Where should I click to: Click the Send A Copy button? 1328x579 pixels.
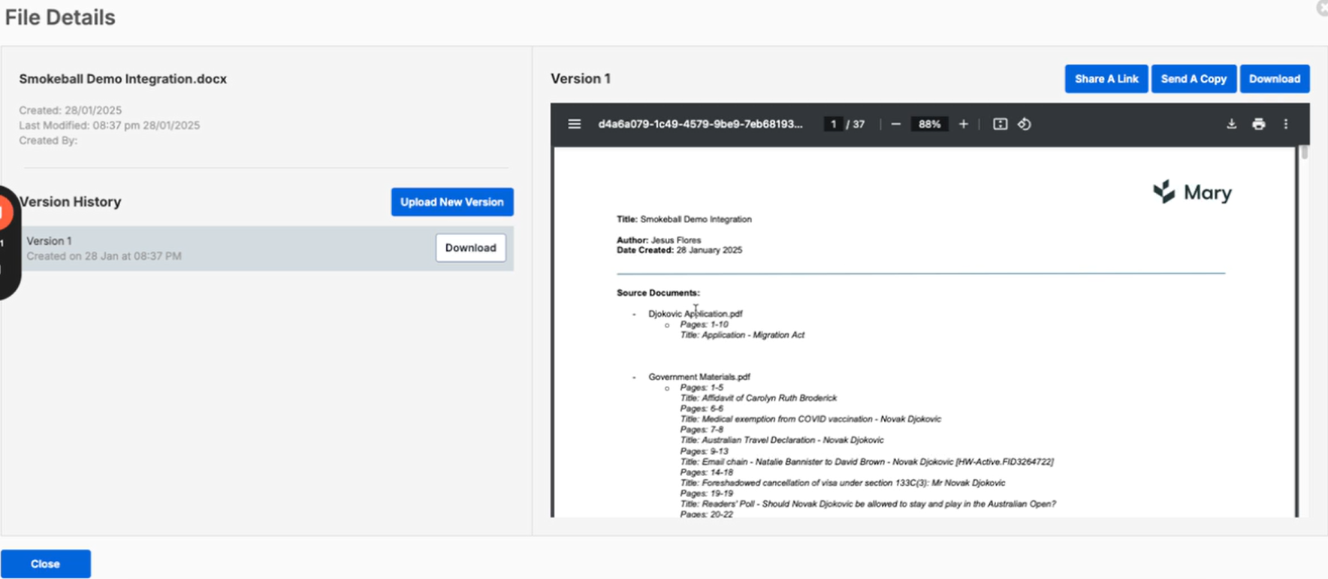1193,79
